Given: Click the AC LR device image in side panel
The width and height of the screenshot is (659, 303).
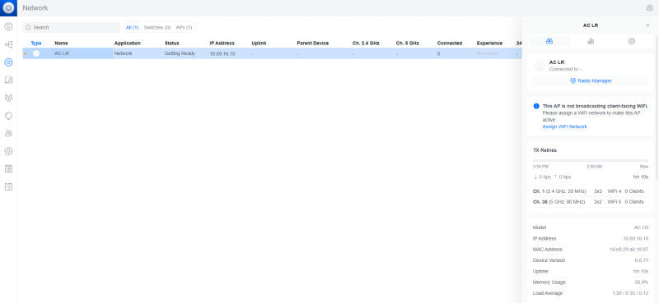Looking at the screenshot, I should click(x=540, y=66).
